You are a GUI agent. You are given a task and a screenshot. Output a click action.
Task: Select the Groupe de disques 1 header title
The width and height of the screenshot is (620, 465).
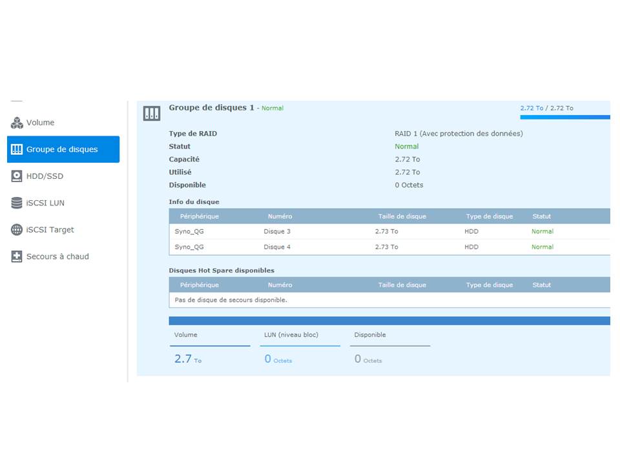(211, 108)
